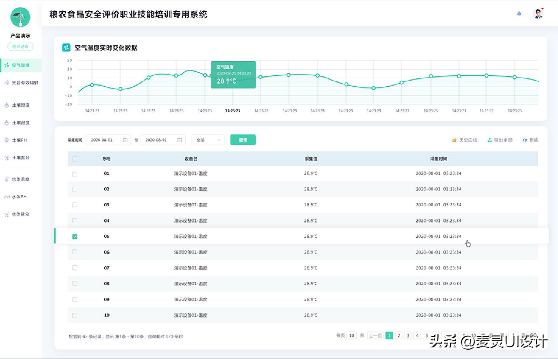Go to page 3 in pagination
This screenshot has height=359, width=558.
408,335
